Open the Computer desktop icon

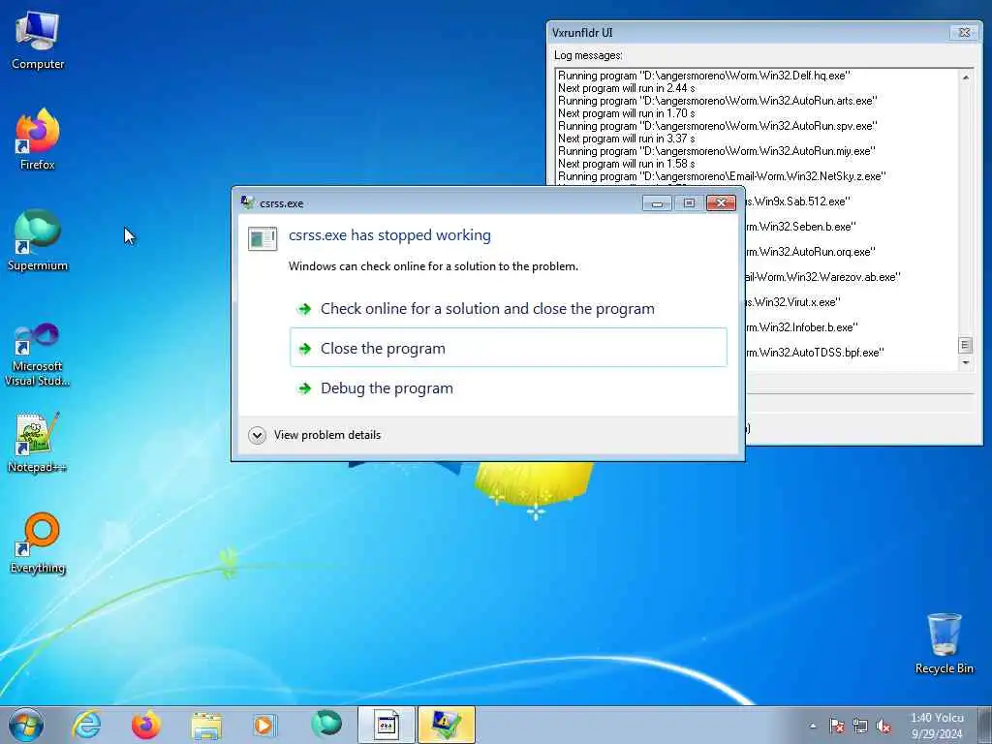38,40
